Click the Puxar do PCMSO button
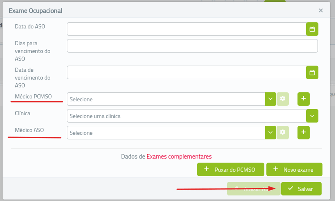Viewport: 335px width, 201px height. [230, 170]
